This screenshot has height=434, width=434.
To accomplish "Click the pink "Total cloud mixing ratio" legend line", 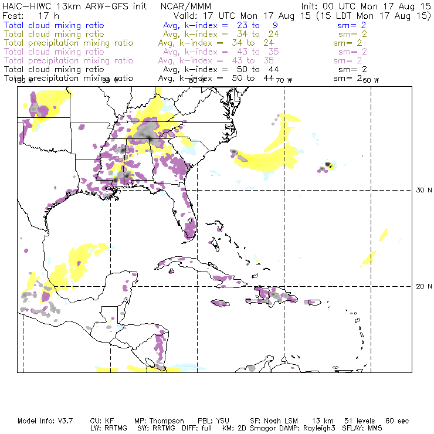I will [x=54, y=52].
